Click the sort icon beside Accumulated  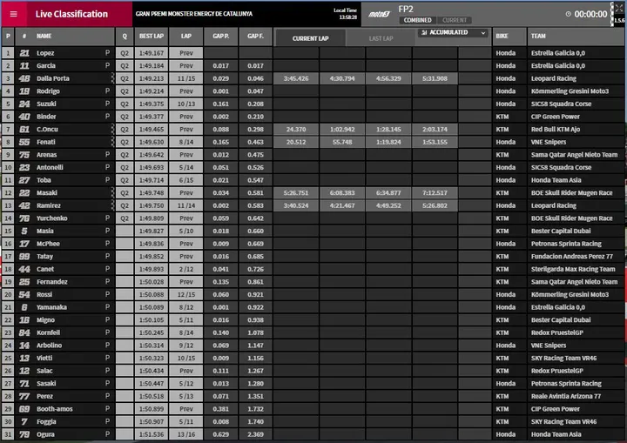pyautogui.click(x=424, y=32)
